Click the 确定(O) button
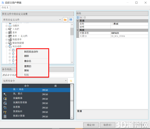 click(91, 125)
